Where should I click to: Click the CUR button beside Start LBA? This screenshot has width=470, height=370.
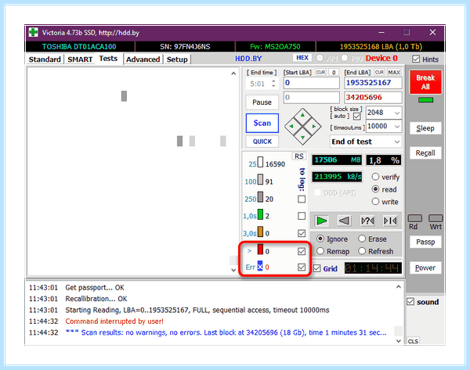320,73
